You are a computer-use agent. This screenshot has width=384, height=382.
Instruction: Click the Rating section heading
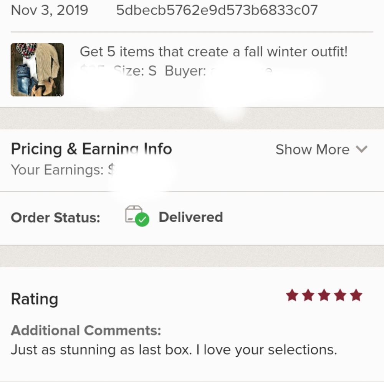pos(35,299)
